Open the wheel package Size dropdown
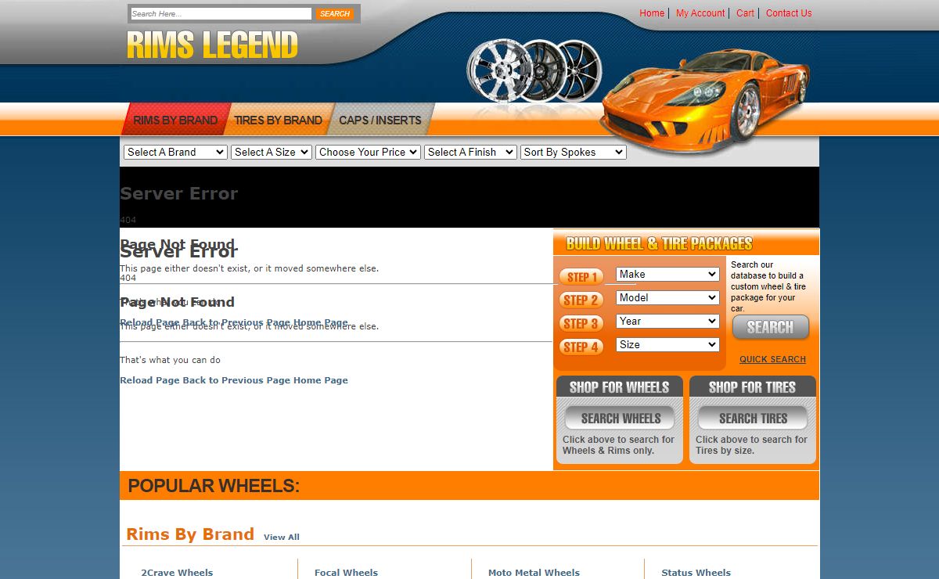Viewport: 939px width, 579px height. (667, 344)
